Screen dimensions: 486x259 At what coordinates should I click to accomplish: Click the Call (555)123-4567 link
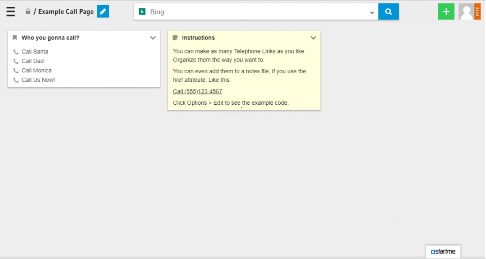(x=198, y=91)
